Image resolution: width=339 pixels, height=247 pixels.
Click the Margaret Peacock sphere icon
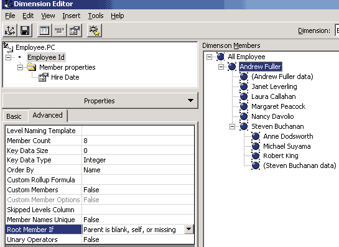point(244,106)
